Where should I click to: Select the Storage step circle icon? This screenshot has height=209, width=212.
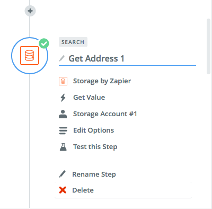(30, 56)
